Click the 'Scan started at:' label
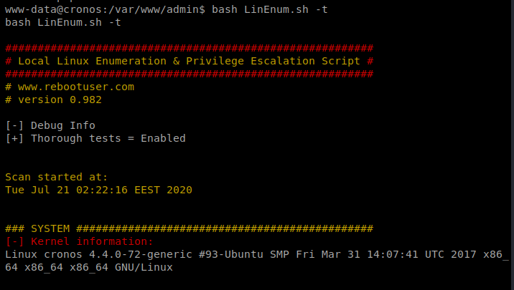The width and height of the screenshot is (514, 290). [57, 177]
